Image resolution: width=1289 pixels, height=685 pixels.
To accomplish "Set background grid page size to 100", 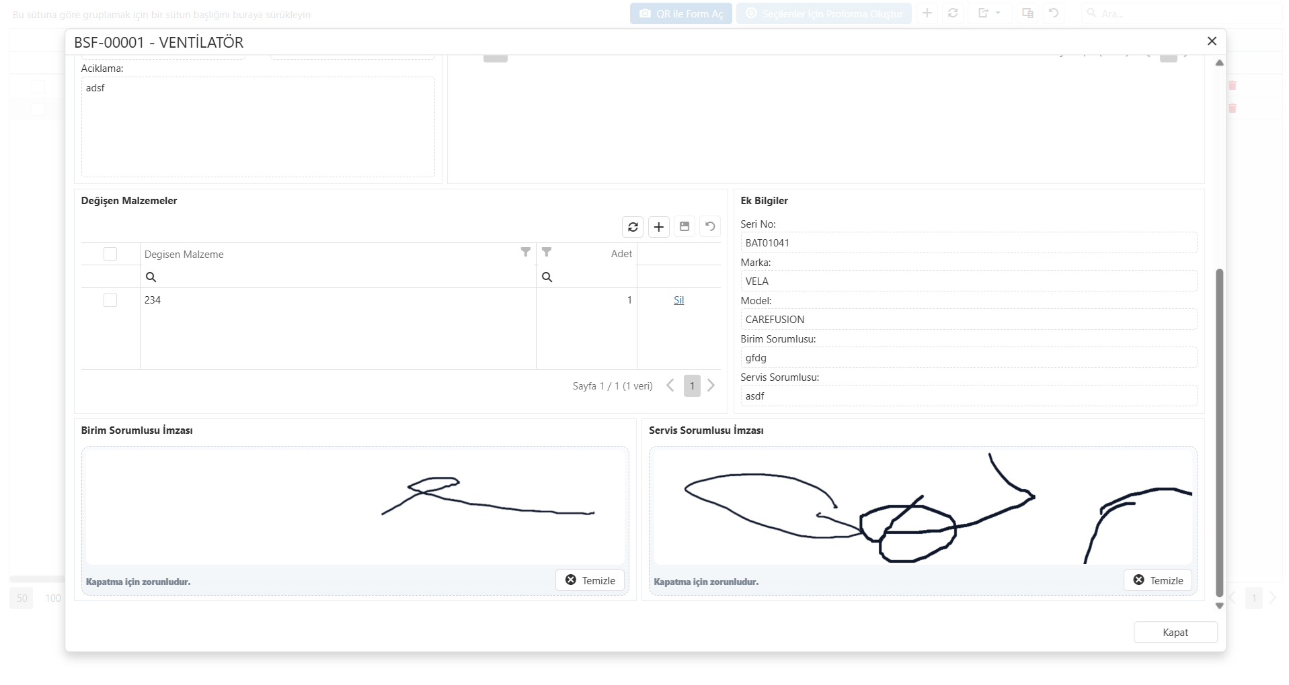I will pos(53,598).
